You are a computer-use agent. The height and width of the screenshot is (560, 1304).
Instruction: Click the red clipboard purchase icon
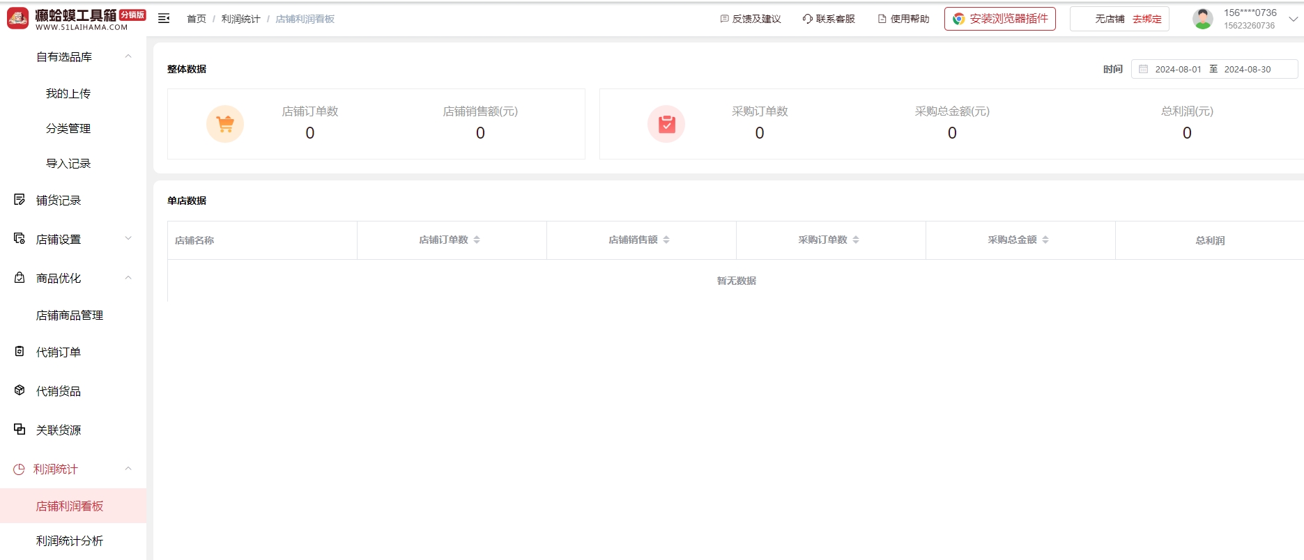[666, 124]
